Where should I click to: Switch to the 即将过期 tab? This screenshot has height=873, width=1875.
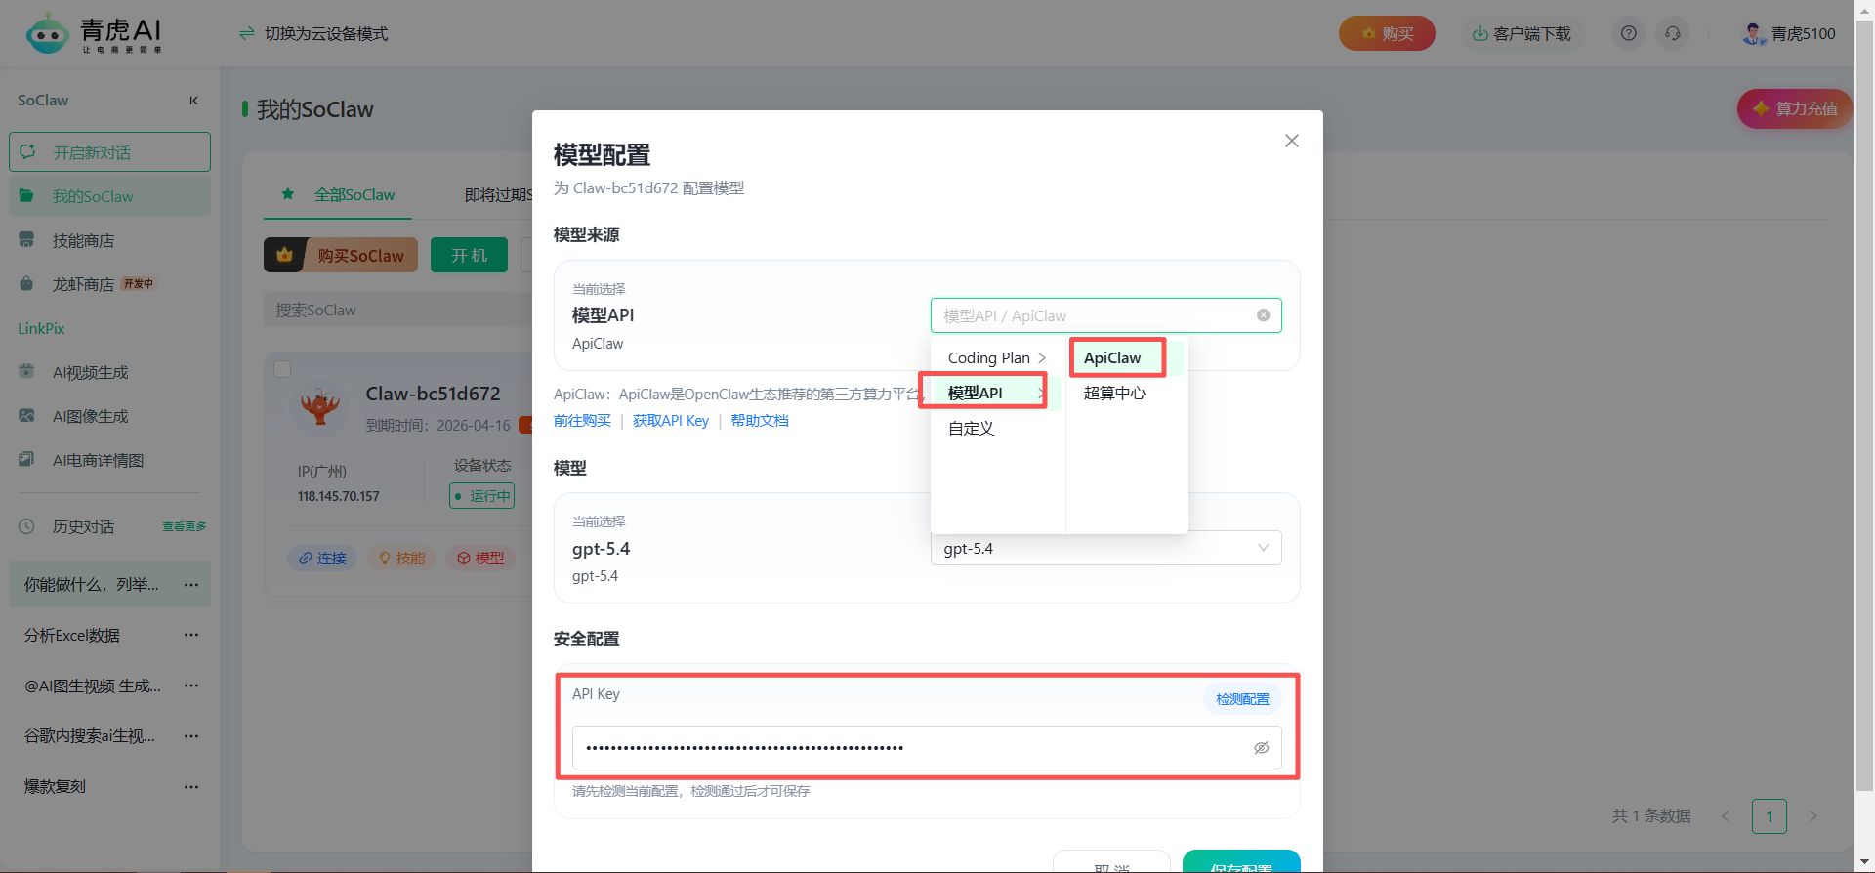498,195
